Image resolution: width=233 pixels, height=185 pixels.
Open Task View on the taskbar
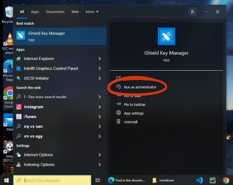tap(98, 180)
